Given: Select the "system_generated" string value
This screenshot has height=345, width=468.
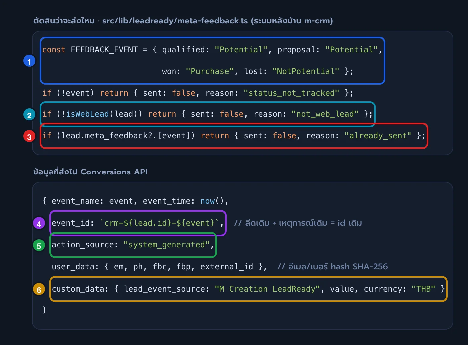Looking at the screenshot, I should pyautogui.click(x=167, y=245).
